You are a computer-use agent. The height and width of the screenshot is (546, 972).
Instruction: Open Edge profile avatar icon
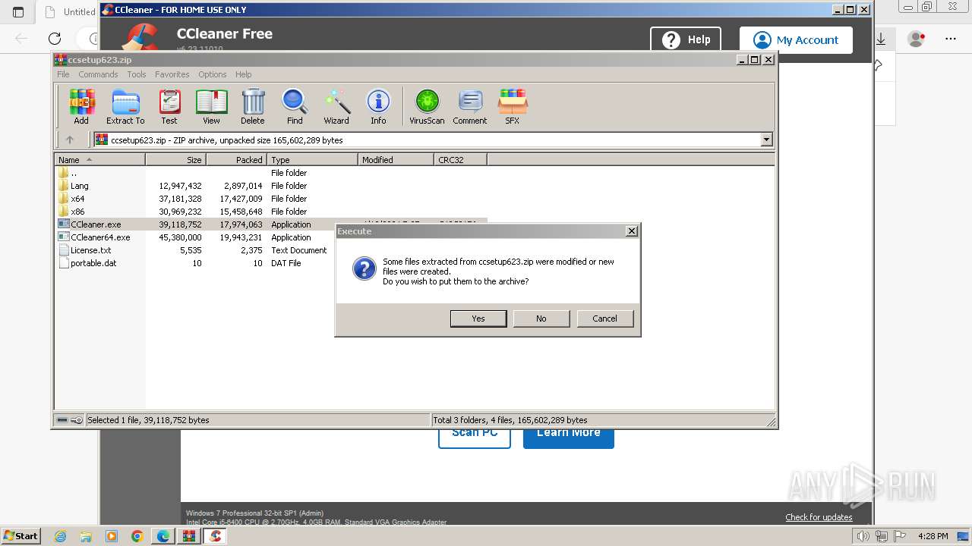pyautogui.click(x=917, y=39)
